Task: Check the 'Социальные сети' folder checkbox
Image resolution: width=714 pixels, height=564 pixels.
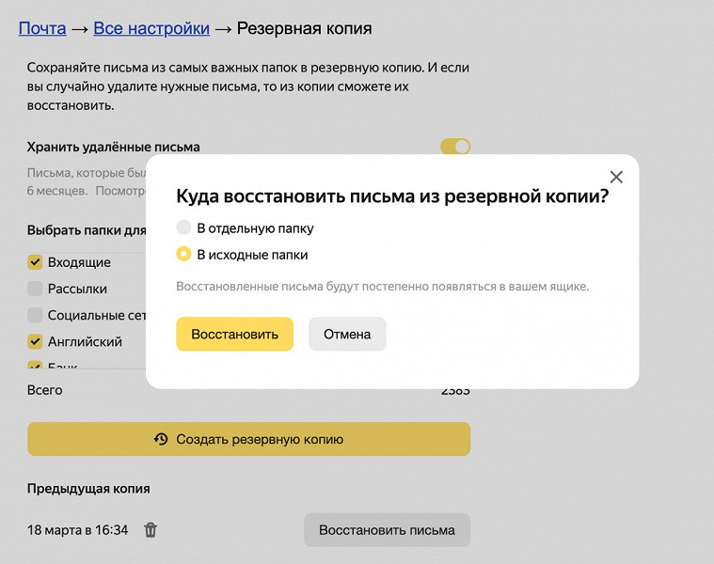Action: [35, 315]
